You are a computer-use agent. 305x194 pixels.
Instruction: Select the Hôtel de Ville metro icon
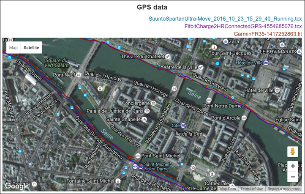pyautogui.click(x=266, y=63)
